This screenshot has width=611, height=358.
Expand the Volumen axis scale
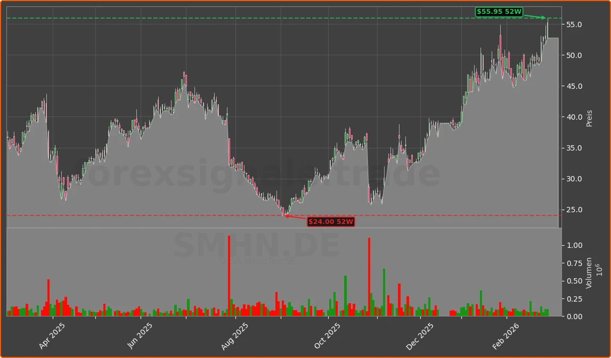[x=588, y=274]
